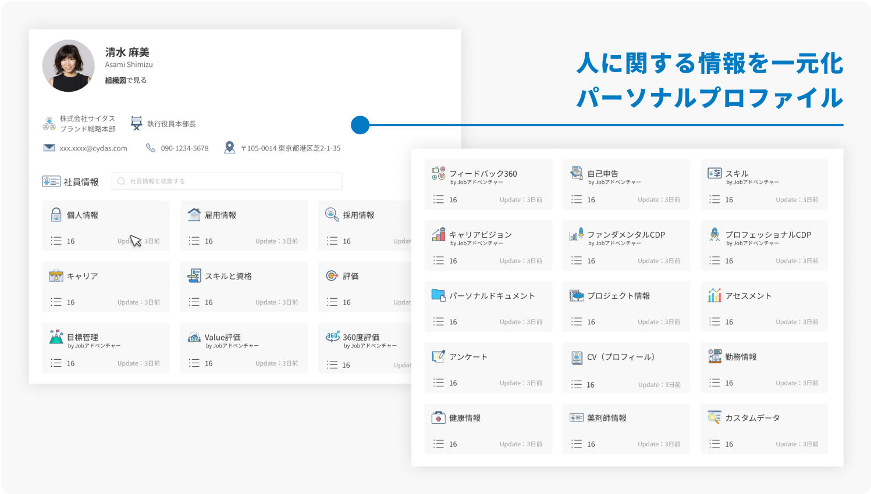Viewport: 871px width, 494px height.
Task: Focus the 社員情報を検索する search field
Action: [227, 181]
